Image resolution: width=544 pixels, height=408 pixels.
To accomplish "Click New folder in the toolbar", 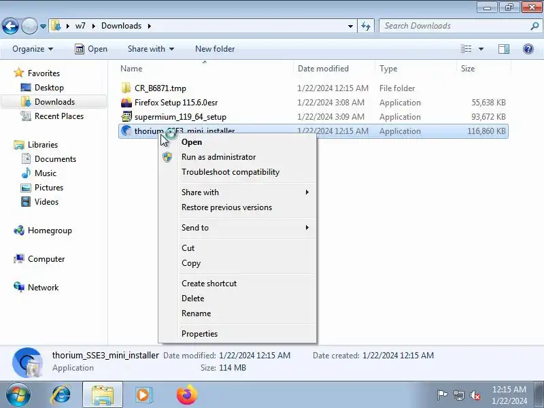I will (x=215, y=49).
